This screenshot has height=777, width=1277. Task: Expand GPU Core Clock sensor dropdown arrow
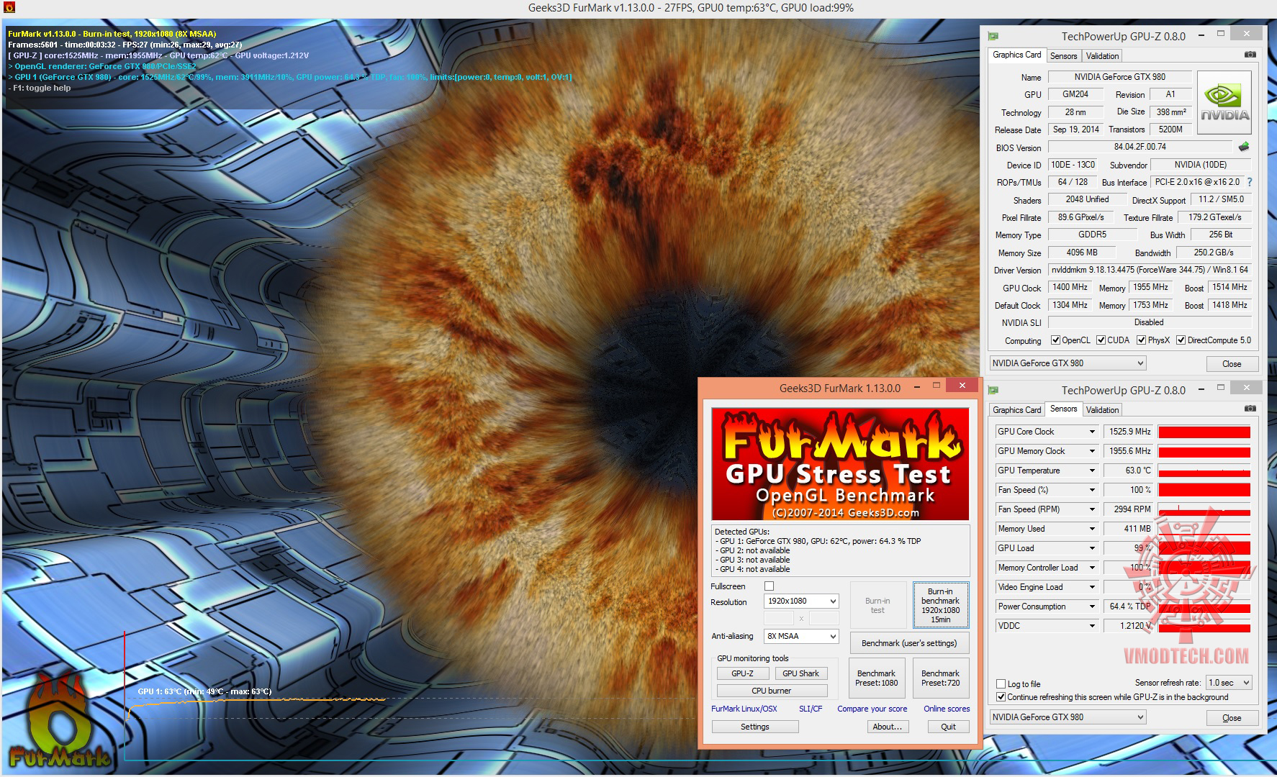1091,432
